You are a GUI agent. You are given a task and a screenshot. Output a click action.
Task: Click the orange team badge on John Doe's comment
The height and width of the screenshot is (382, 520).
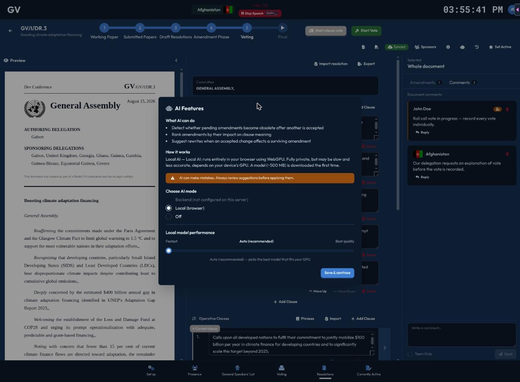point(497,109)
